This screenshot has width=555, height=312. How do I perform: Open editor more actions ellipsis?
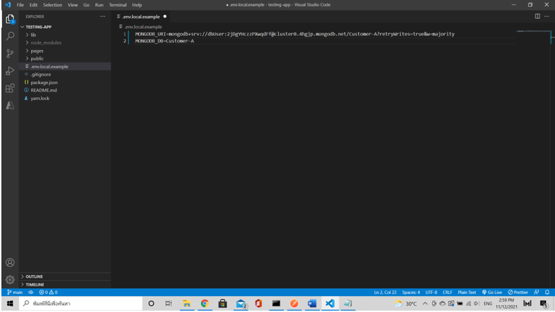[547, 16]
